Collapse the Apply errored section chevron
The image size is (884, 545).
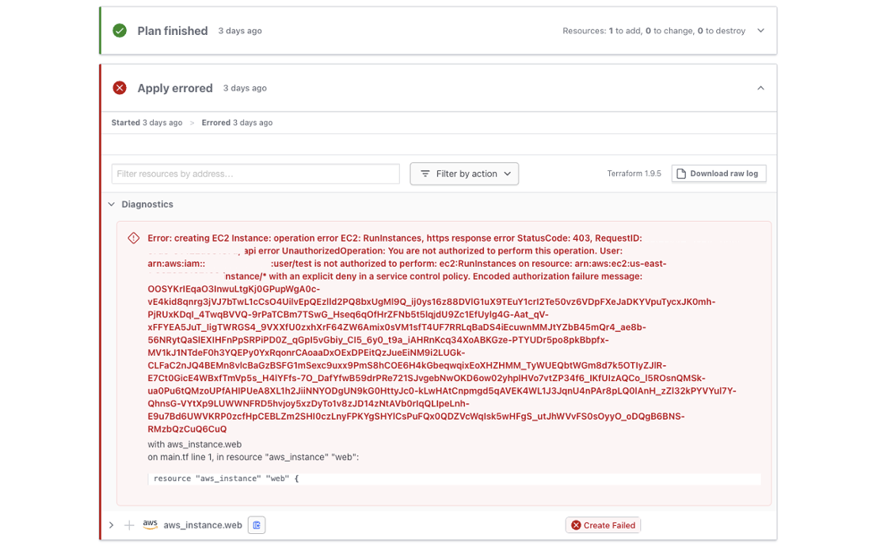point(760,88)
